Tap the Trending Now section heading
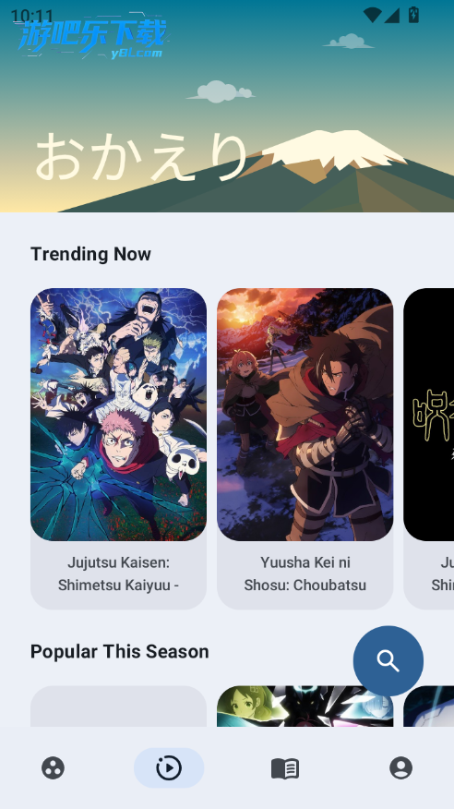454x809 pixels. click(90, 254)
